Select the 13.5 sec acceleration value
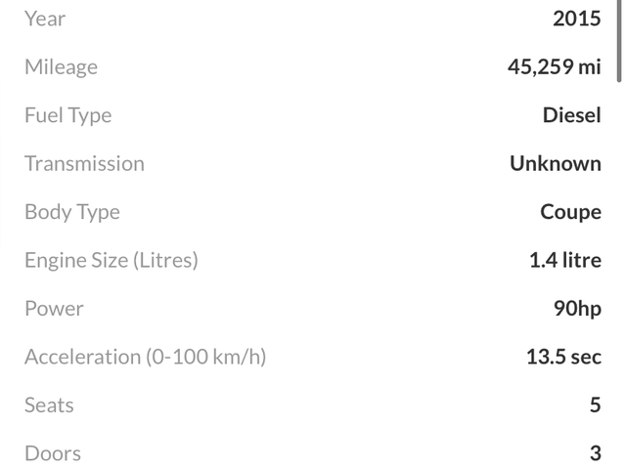 (x=563, y=357)
